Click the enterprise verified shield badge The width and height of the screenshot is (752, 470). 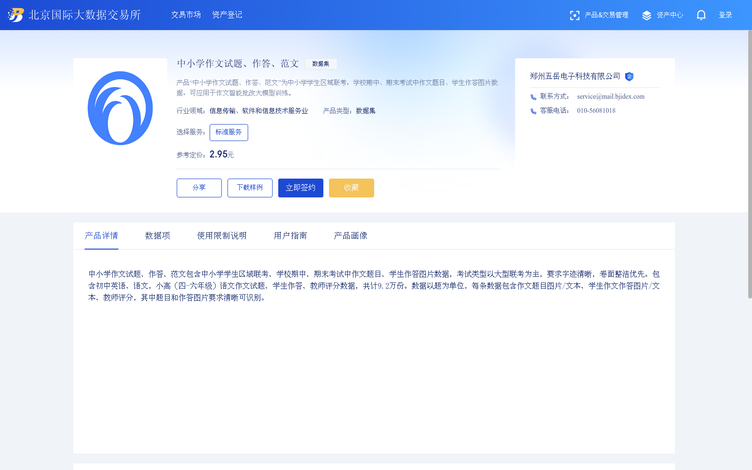click(x=629, y=77)
